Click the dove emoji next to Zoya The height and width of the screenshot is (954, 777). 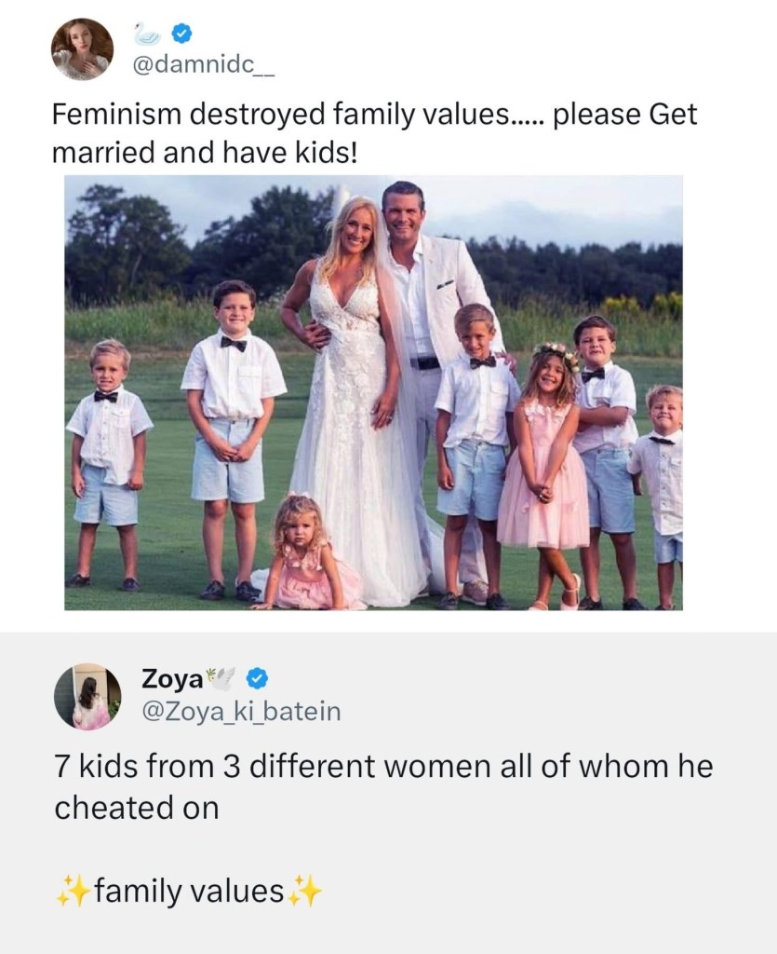coord(221,678)
